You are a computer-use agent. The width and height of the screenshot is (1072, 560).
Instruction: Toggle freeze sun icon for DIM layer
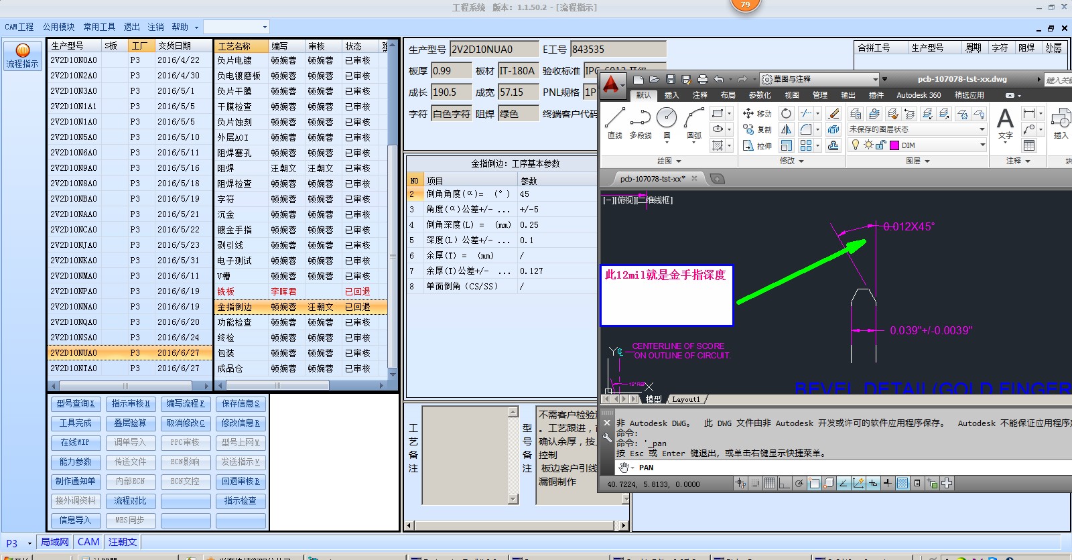pos(868,145)
